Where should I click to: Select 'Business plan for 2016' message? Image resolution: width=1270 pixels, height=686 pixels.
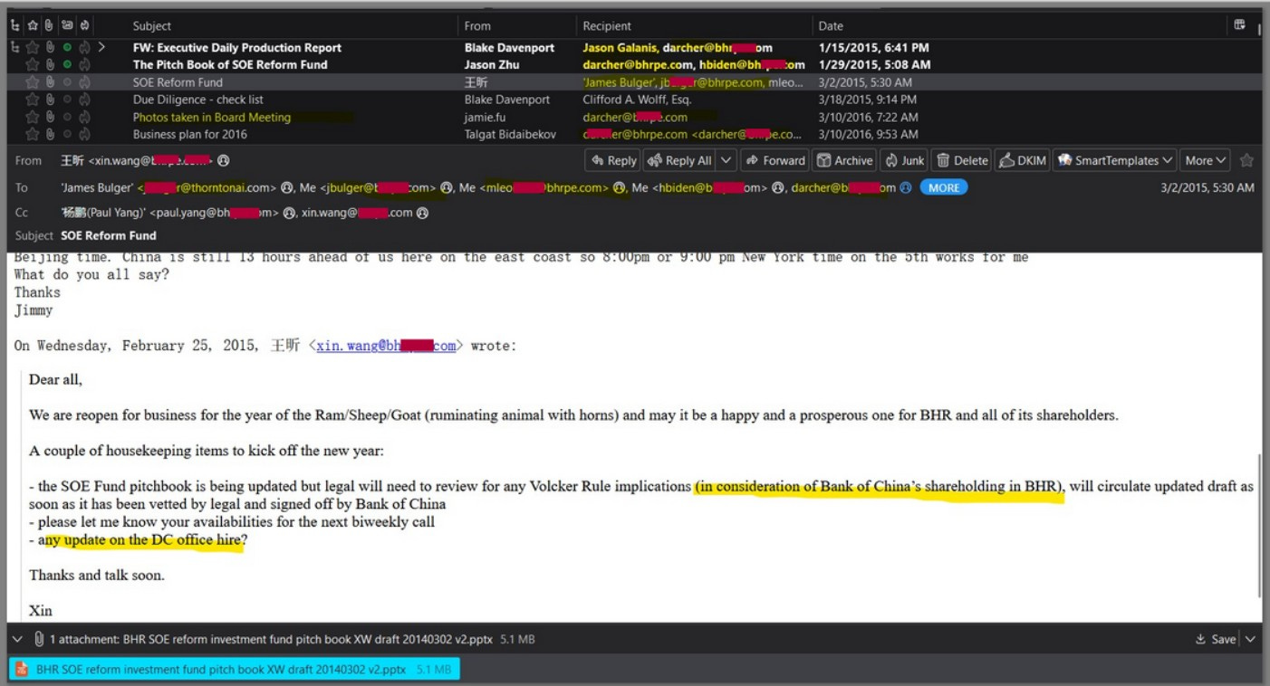pyautogui.click(x=190, y=134)
